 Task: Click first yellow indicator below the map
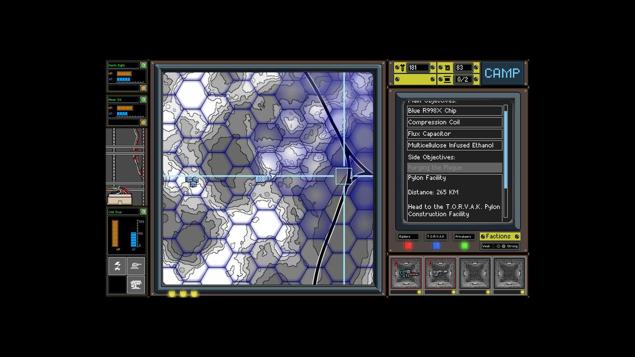(172, 294)
